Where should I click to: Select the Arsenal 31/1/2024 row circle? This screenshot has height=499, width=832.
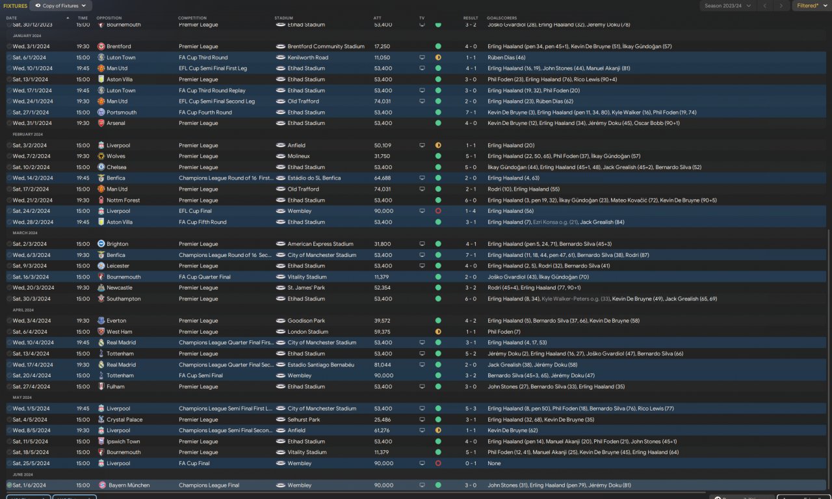[x=9, y=123]
